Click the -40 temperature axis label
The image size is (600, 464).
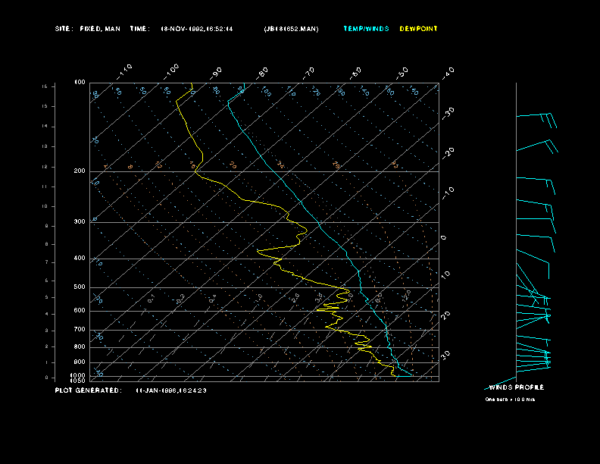click(448, 72)
